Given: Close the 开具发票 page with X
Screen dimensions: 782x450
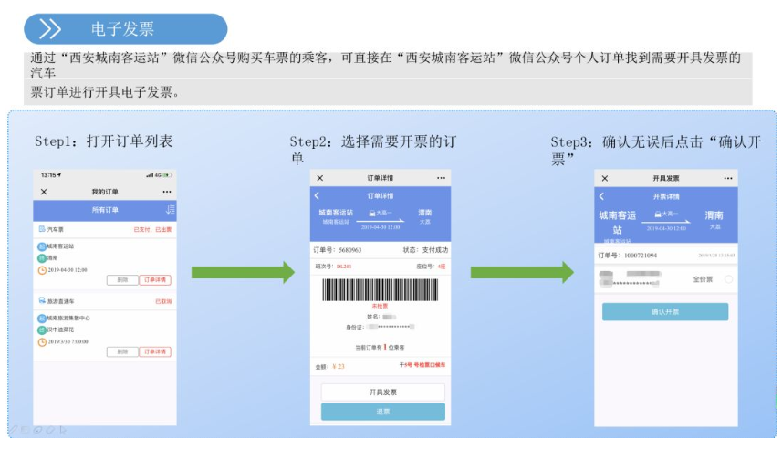Looking at the screenshot, I should point(604,178).
